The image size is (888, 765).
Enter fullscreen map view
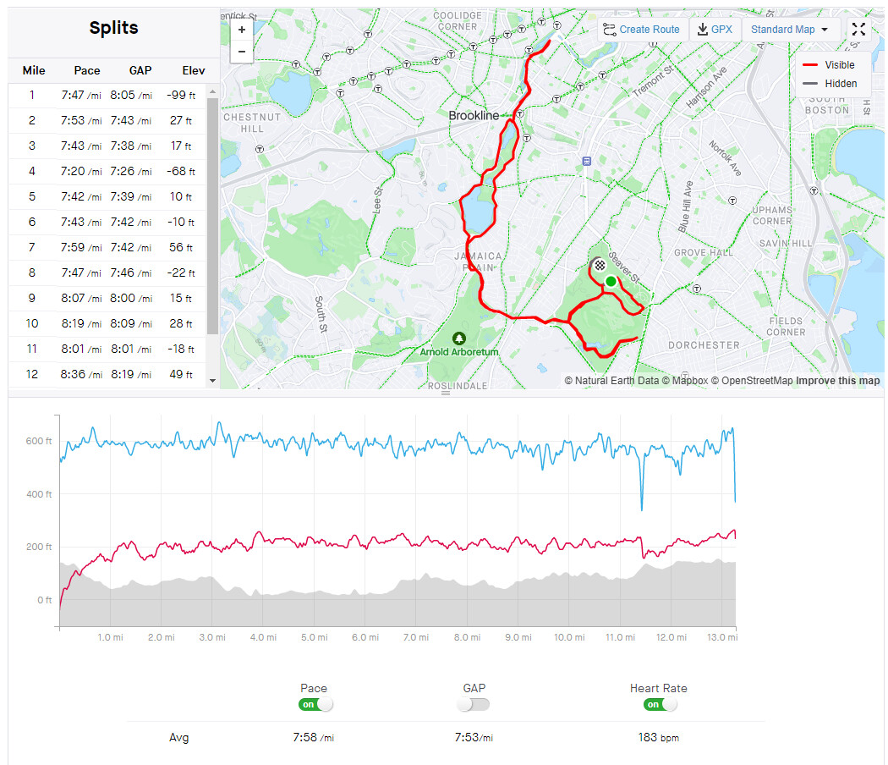pyautogui.click(x=858, y=30)
